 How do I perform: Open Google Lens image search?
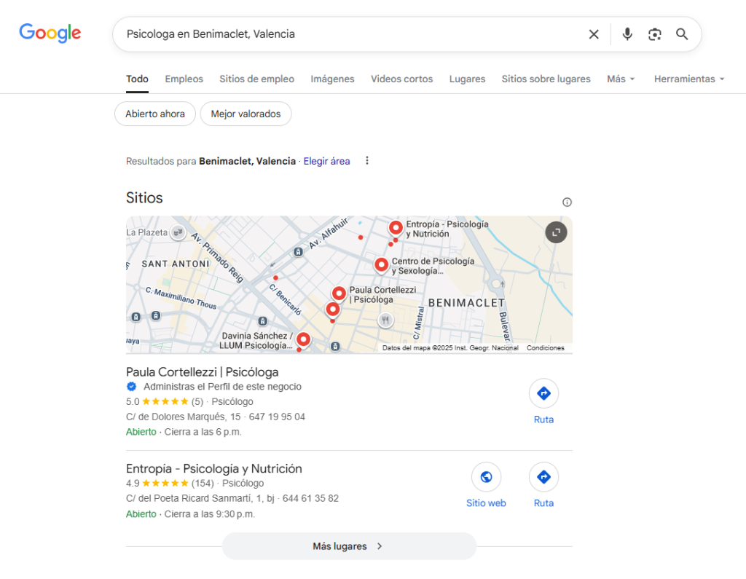(x=654, y=34)
